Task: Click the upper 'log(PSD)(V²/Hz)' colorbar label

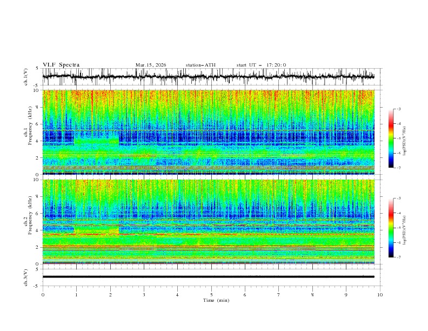Action: tap(405, 141)
